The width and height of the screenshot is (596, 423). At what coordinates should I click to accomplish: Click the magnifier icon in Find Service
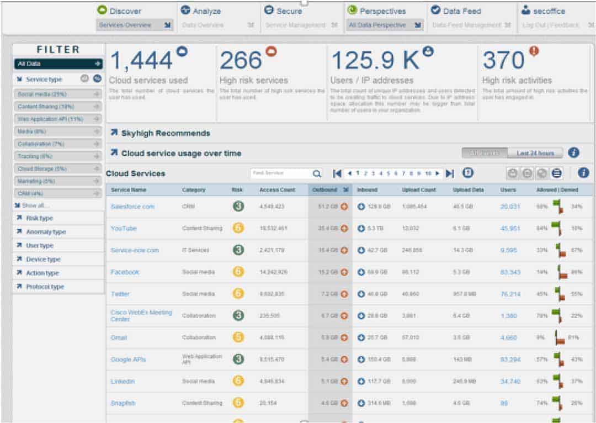click(x=317, y=174)
